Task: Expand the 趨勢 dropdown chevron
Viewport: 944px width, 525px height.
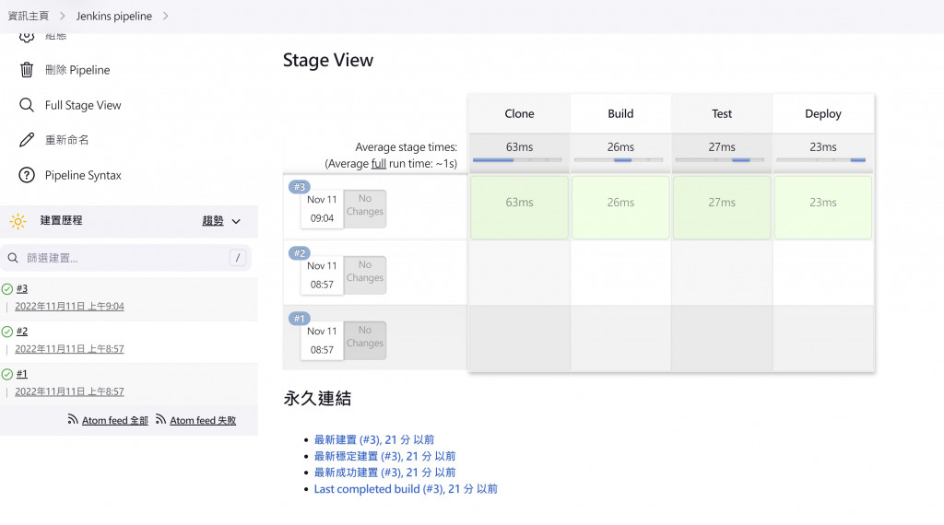Action: pos(236,221)
